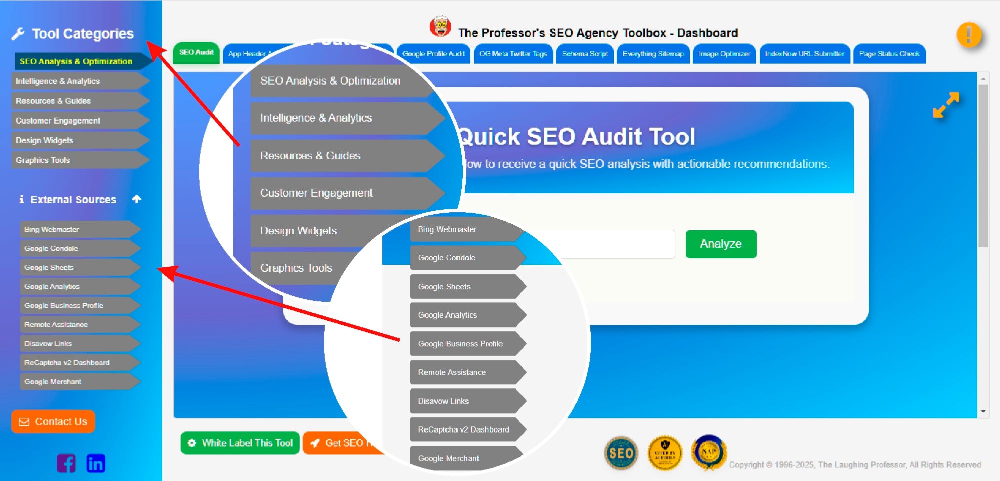Open the LinkedIn icon in sidebar
This screenshot has height=481, width=1000.
click(x=96, y=463)
